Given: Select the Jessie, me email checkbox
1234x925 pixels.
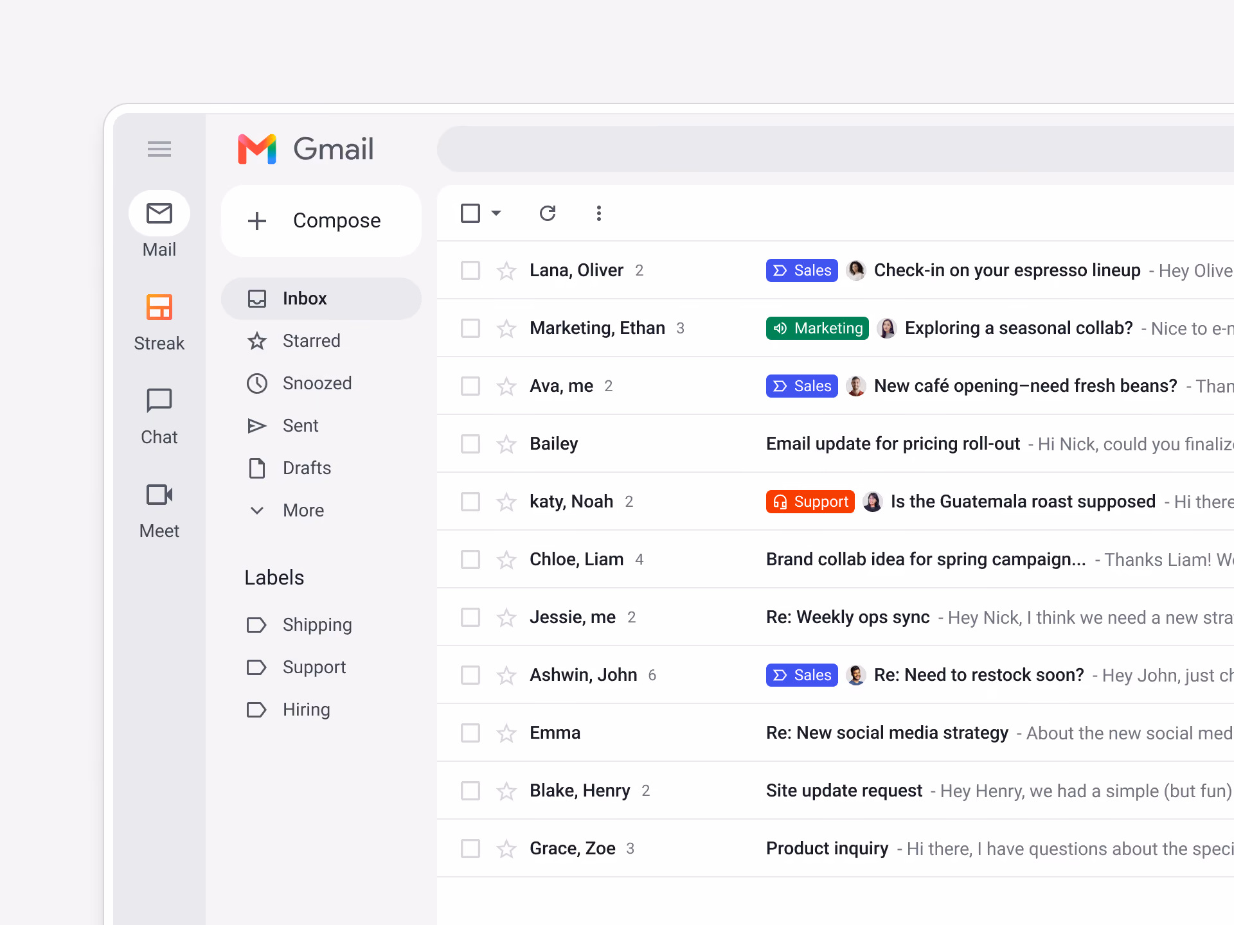Looking at the screenshot, I should tap(470, 617).
